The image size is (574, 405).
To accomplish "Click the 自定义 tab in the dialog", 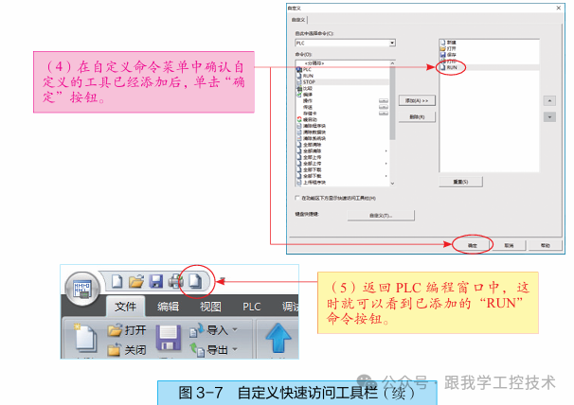I will (x=298, y=20).
